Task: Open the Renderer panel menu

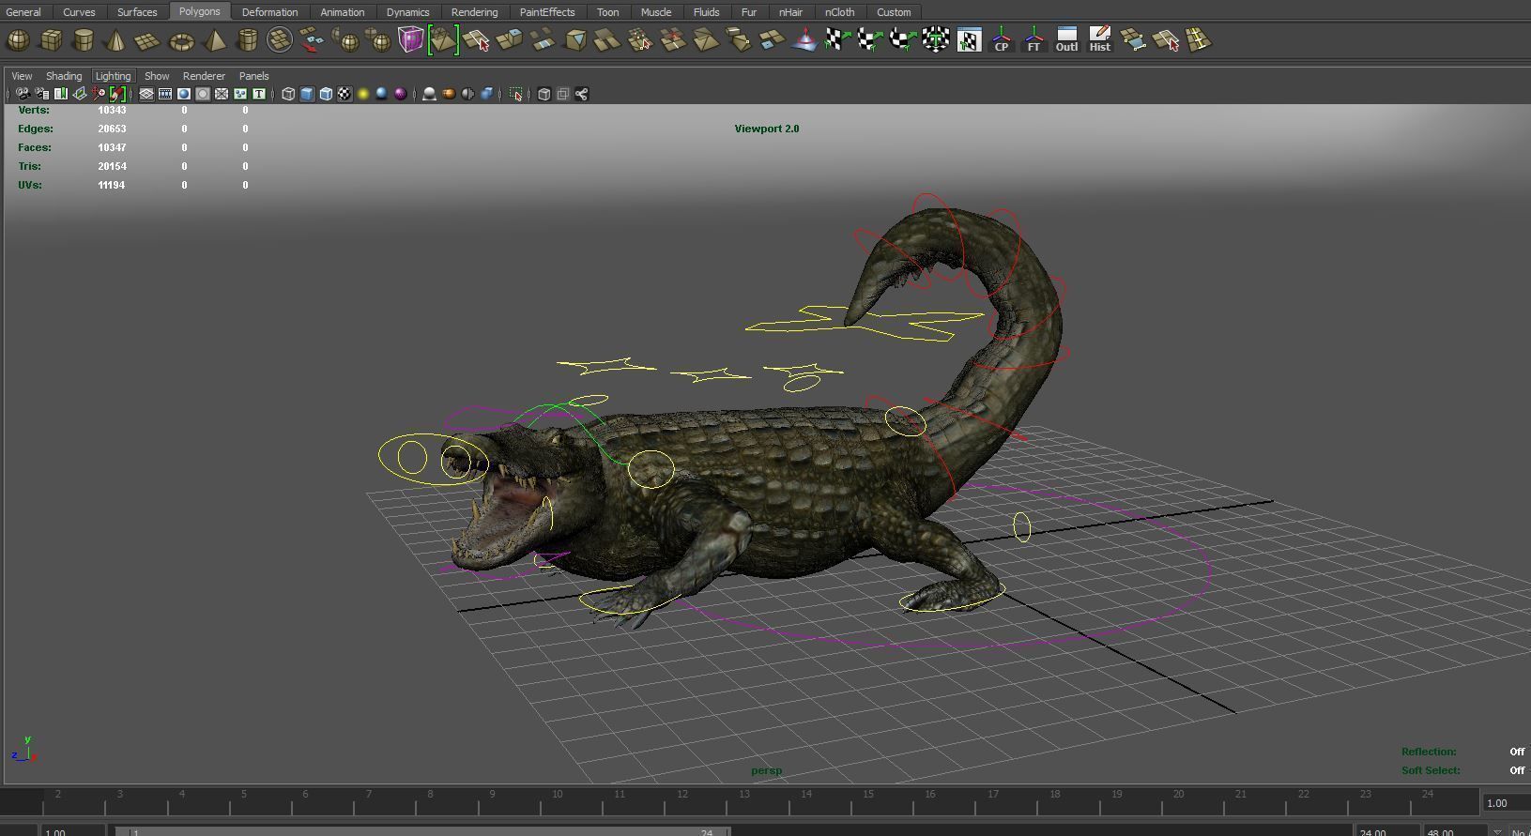Action: click(x=204, y=76)
